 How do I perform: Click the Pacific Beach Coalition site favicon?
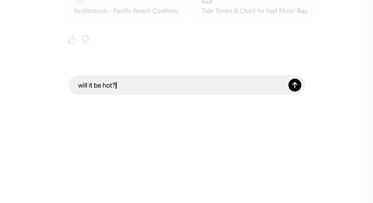[79, 1]
